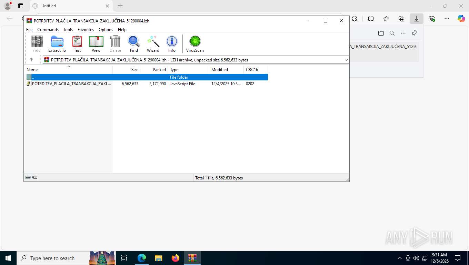Sort by the Name column header
The image size is (469, 265).
tap(68, 69)
